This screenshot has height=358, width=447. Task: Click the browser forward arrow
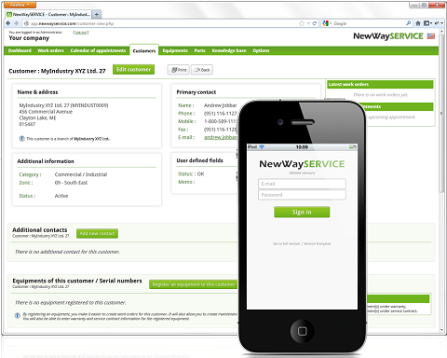click(x=16, y=23)
